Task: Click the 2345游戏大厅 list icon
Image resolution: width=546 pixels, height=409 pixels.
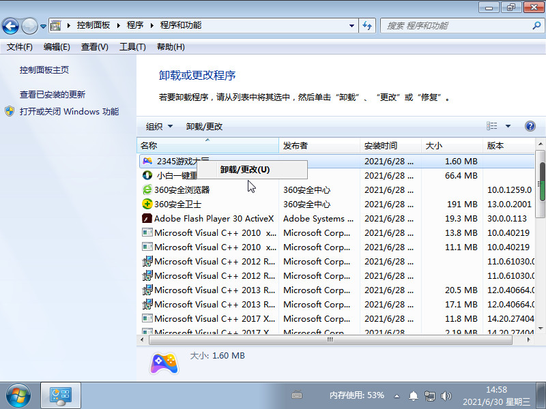Action: tap(147, 162)
